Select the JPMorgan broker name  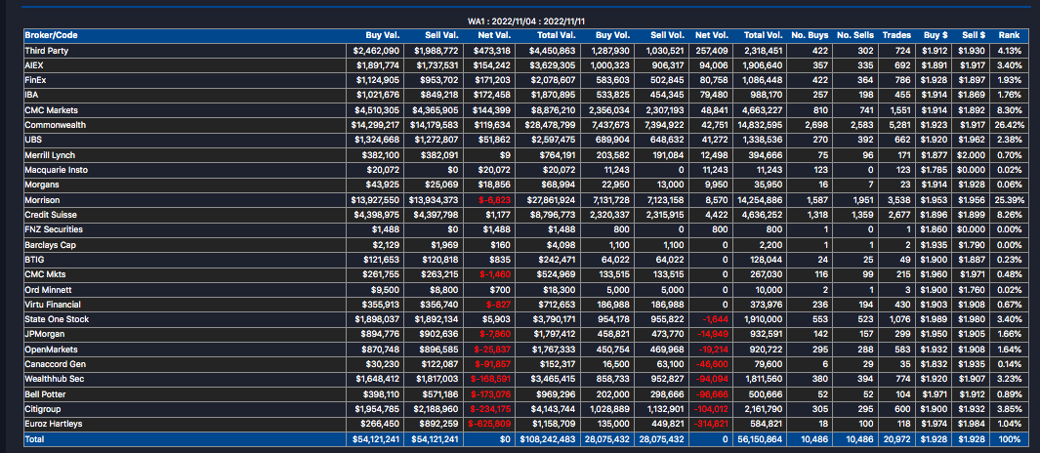(x=45, y=334)
